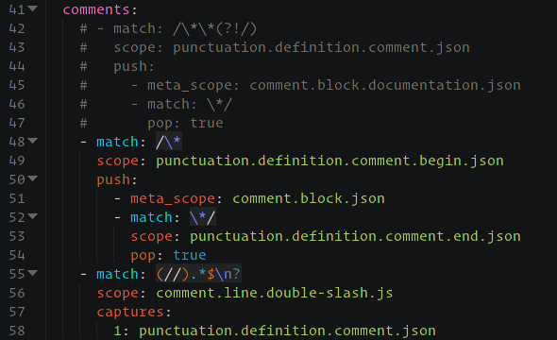Collapse the fold arrow at line 55
Image resolution: width=557 pixels, height=340 pixels.
click(x=32, y=273)
